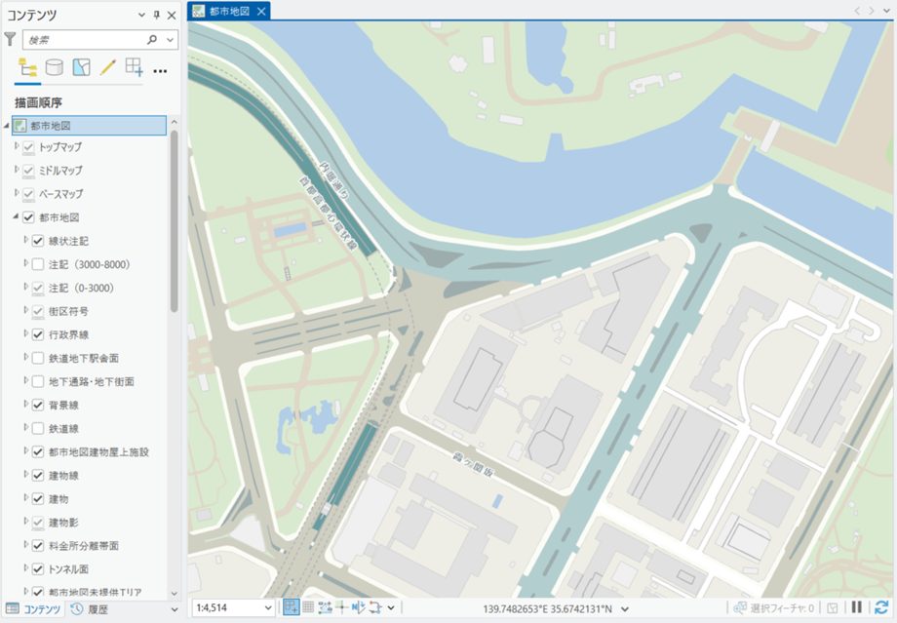
Task: Open the coordinate display format dropdown
Action: tap(624, 608)
